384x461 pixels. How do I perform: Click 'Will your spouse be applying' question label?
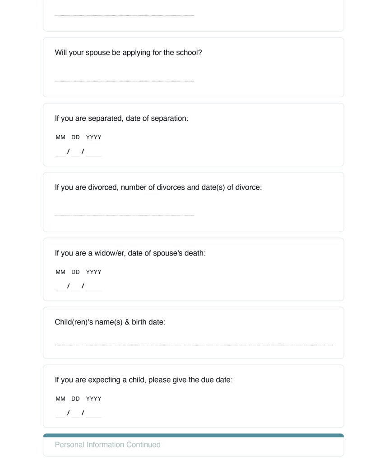click(x=128, y=53)
